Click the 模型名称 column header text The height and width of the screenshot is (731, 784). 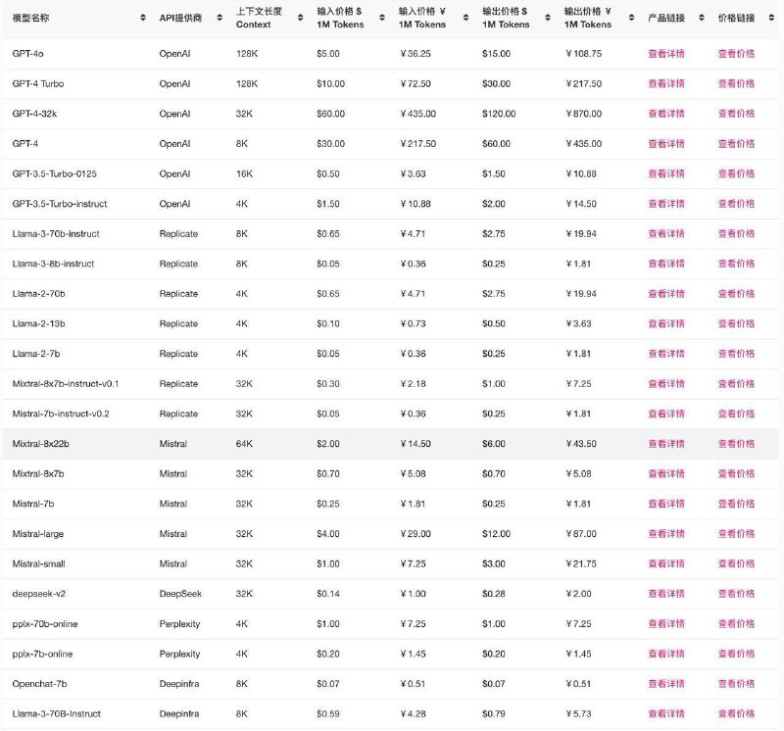coord(31,18)
